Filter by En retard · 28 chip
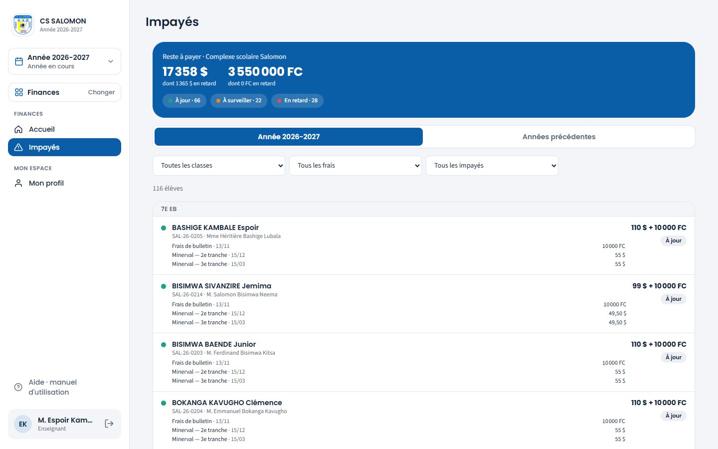 tap(298, 100)
